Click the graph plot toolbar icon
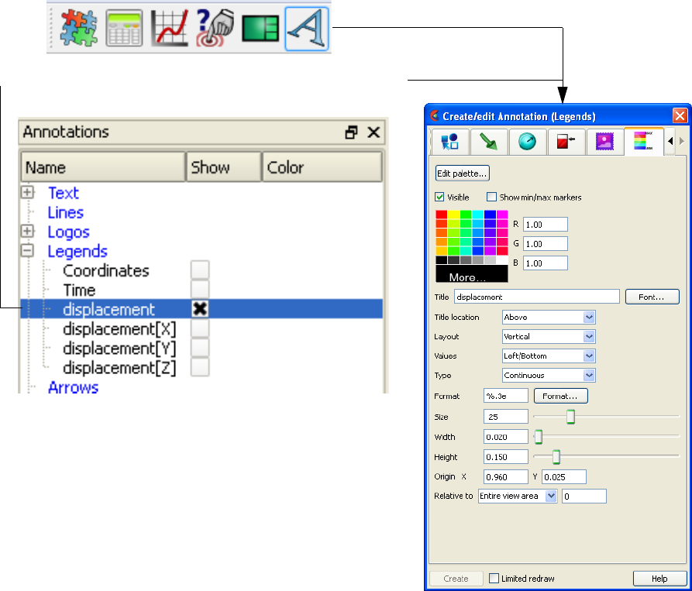The image size is (692, 591). pos(170,28)
